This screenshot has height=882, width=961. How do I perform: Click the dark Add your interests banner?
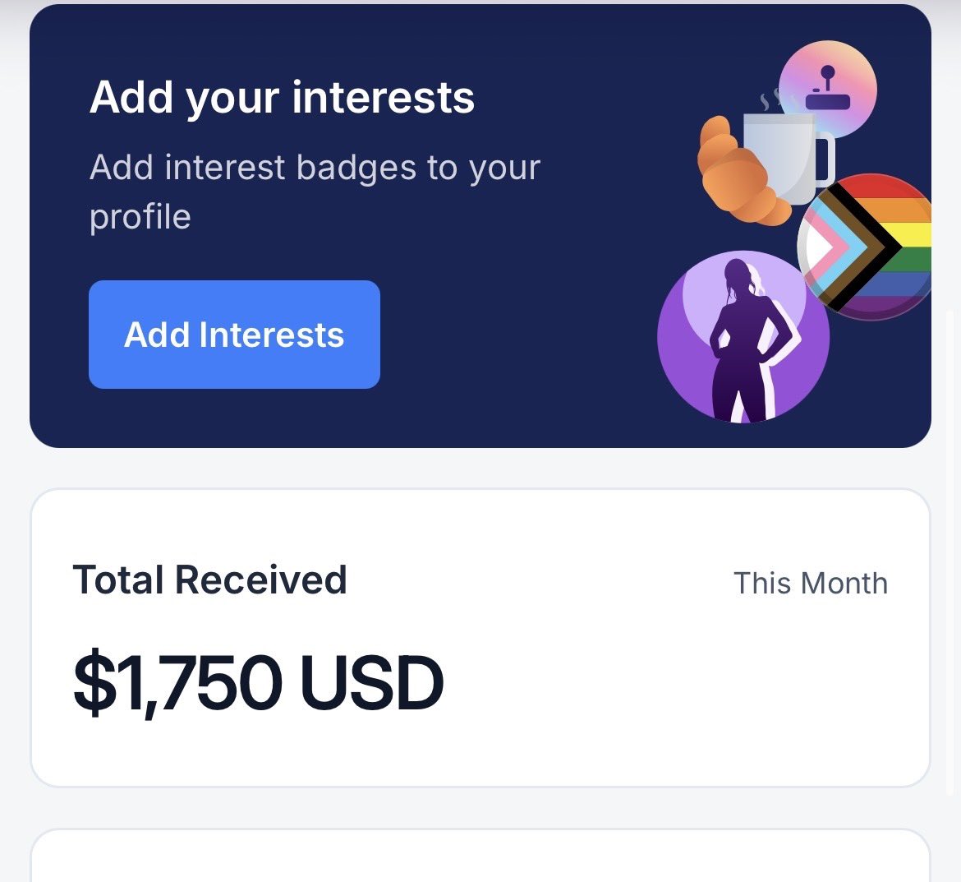click(480, 226)
